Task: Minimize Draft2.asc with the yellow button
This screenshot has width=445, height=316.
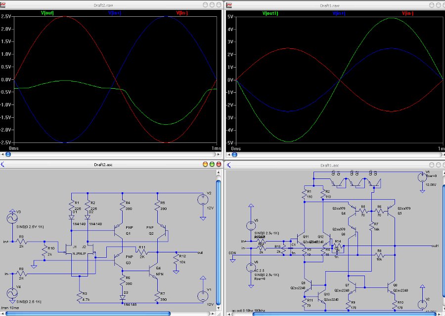Action: coord(205,164)
